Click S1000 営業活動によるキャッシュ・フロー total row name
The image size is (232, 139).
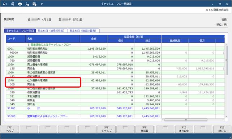53,116
